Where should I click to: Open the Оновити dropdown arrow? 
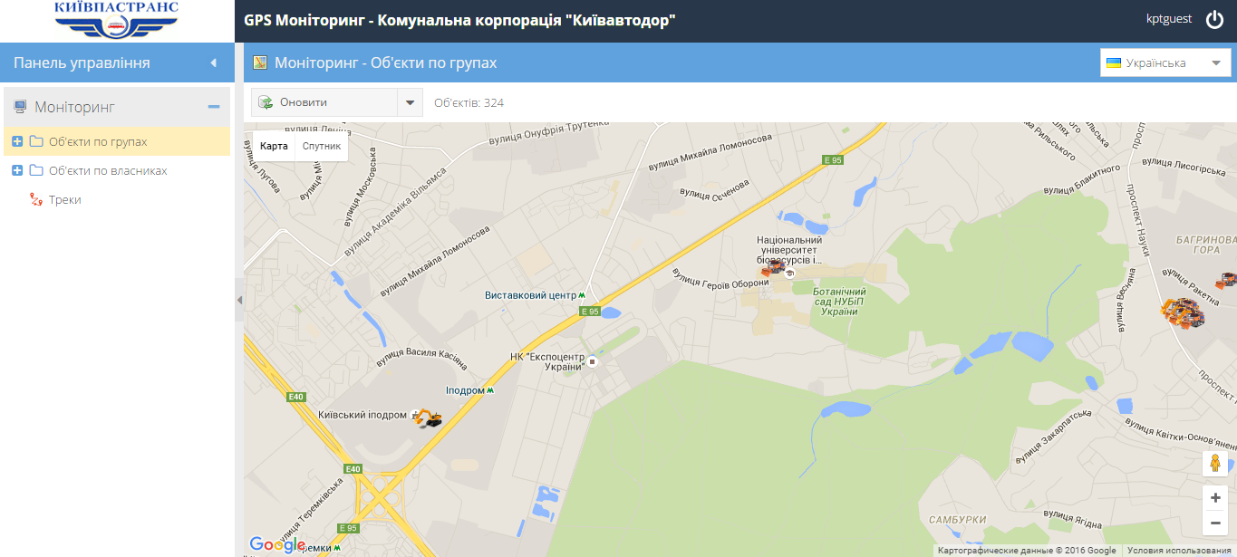pos(410,102)
